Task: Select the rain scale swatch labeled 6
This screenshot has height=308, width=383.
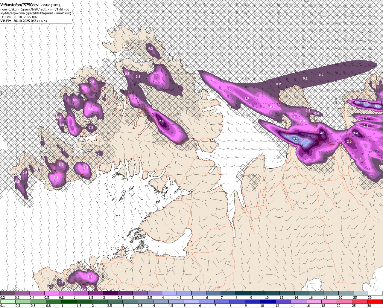Action: tap(207, 301)
